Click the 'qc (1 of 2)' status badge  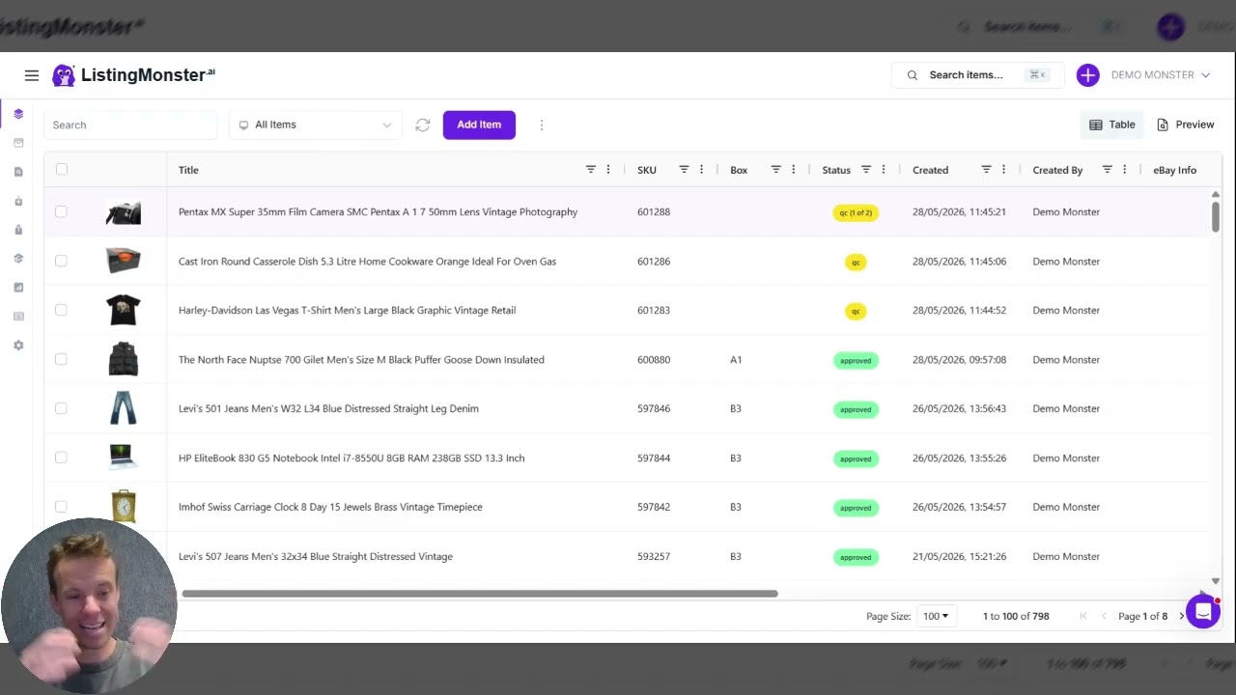(856, 213)
